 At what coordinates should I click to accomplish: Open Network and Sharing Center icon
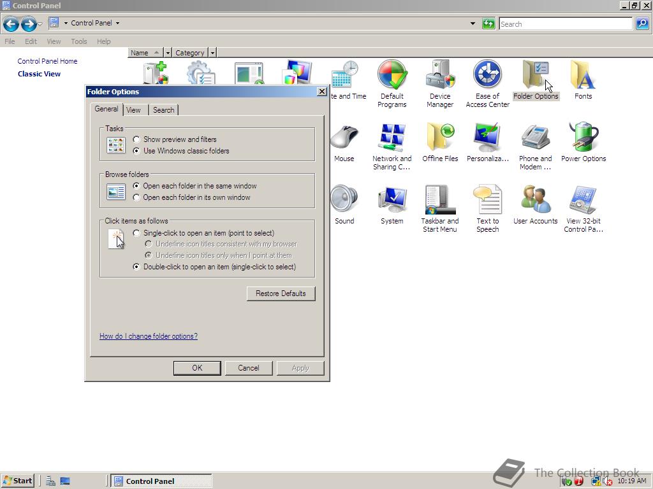(392, 146)
